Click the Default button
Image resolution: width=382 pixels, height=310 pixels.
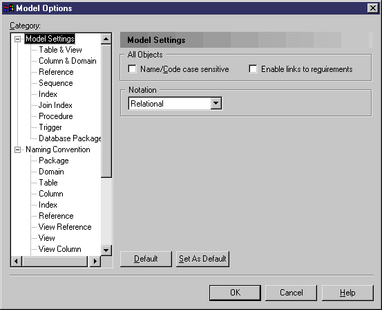(x=146, y=259)
